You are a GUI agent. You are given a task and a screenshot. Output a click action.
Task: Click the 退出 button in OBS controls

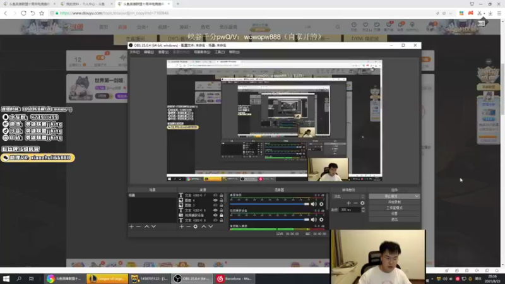click(394, 219)
